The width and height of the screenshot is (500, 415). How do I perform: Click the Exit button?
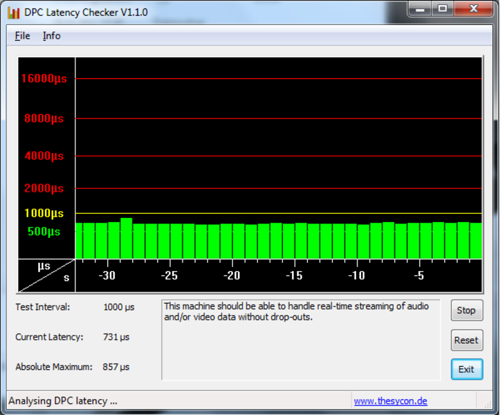coord(466,369)
